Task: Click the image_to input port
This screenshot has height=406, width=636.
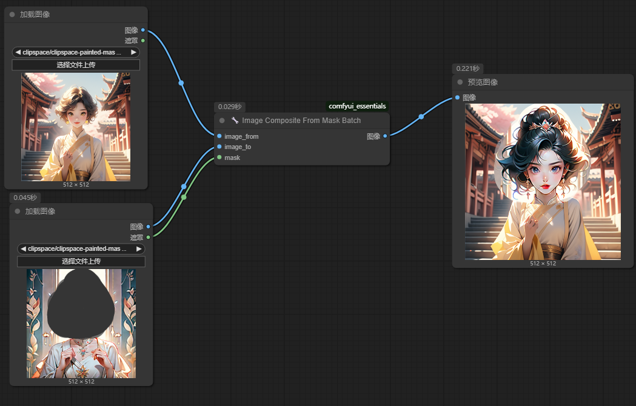Action: pos(219,147)
